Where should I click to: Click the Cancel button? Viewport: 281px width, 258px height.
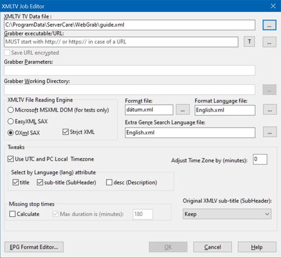click(x=213, y=247)
